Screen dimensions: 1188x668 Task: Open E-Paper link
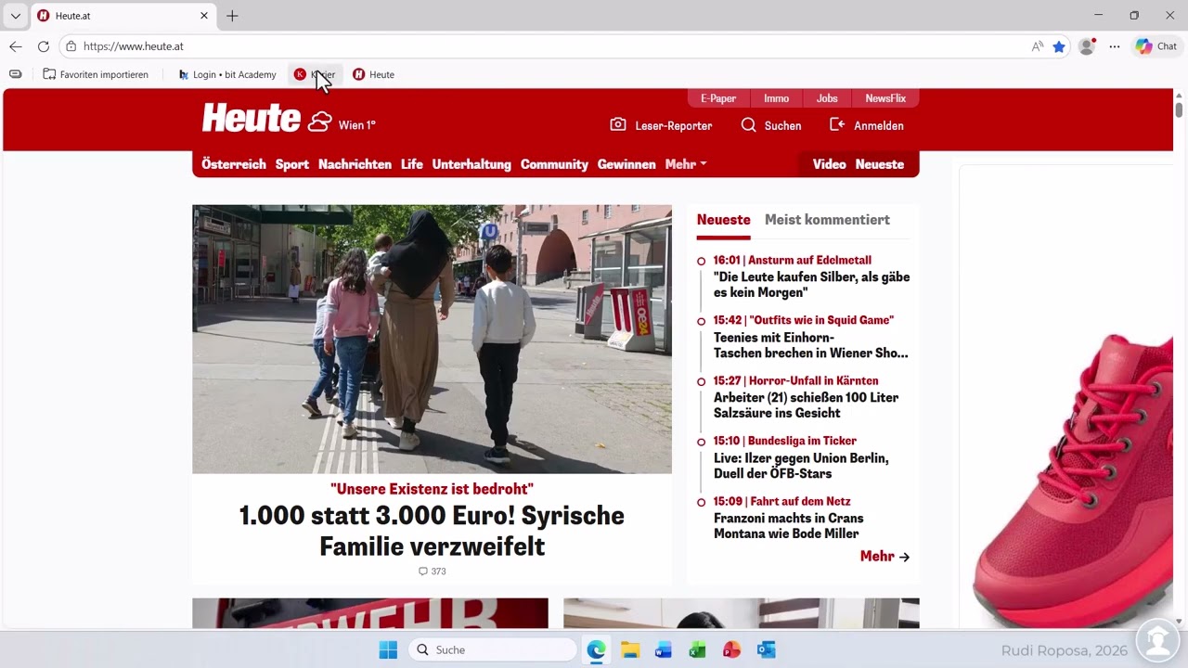pyautogui.click(x=718, y=98)
